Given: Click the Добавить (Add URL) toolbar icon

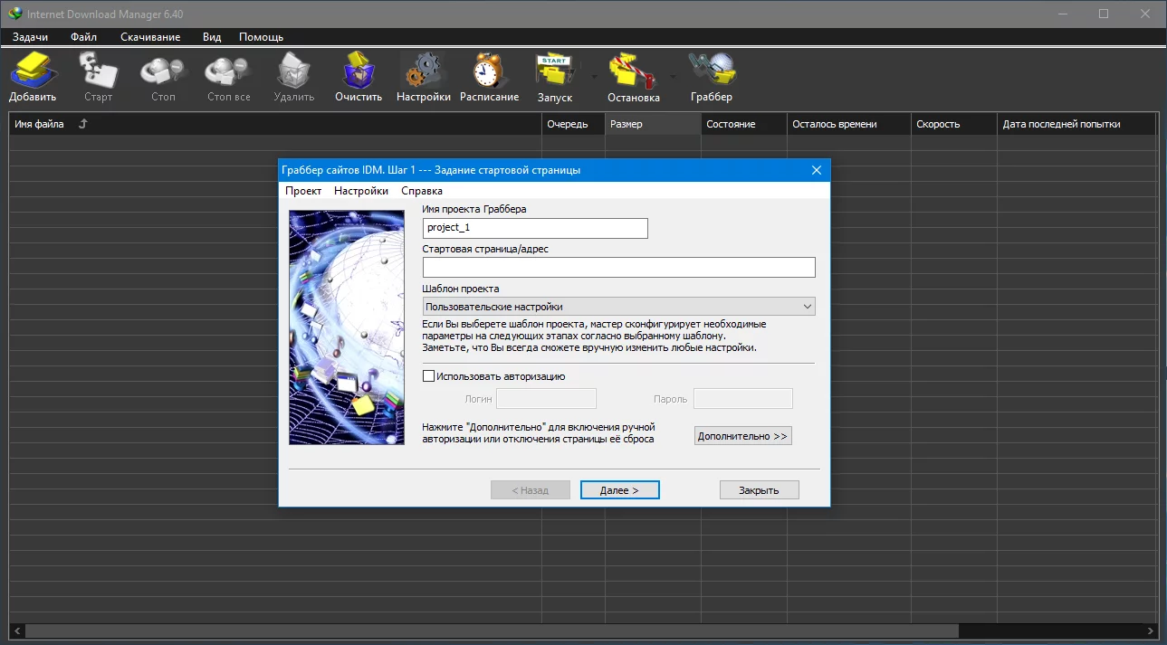Looking at the screenshot, I should tap(33, 71).
